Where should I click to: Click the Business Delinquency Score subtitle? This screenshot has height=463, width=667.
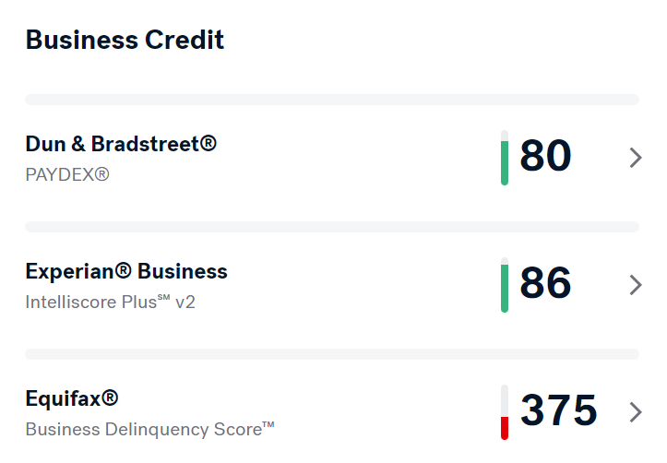[x=149, y=429]
